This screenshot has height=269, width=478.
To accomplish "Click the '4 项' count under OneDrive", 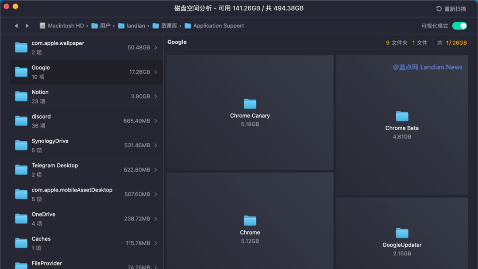I will click(37, 223).
